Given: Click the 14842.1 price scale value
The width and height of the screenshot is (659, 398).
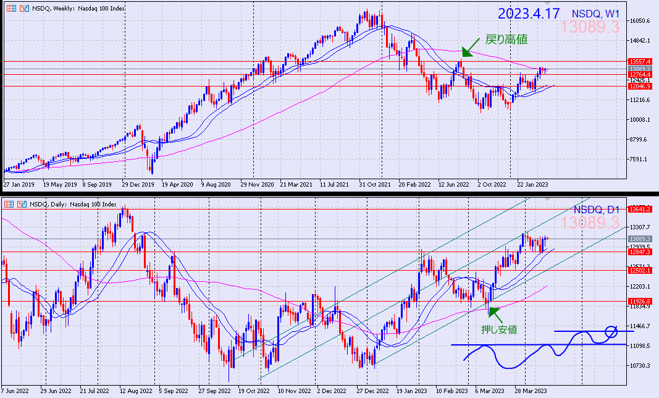Looking at the screenshot, I should (640, 41).
